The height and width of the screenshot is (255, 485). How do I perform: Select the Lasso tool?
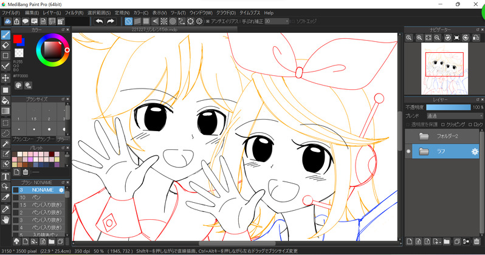click(5, 133)
